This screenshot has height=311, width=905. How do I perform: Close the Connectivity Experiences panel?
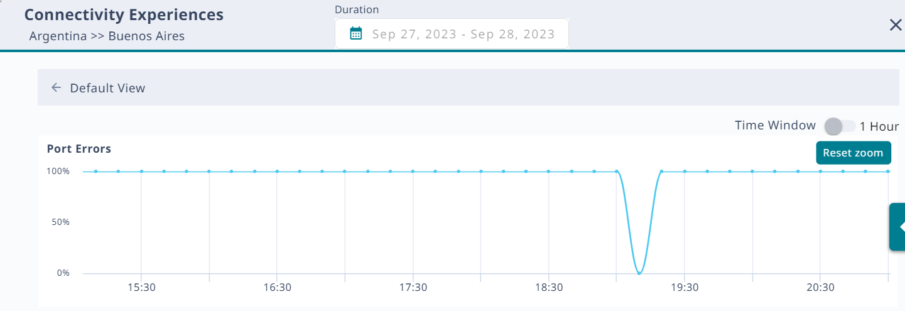click(896, 25)
